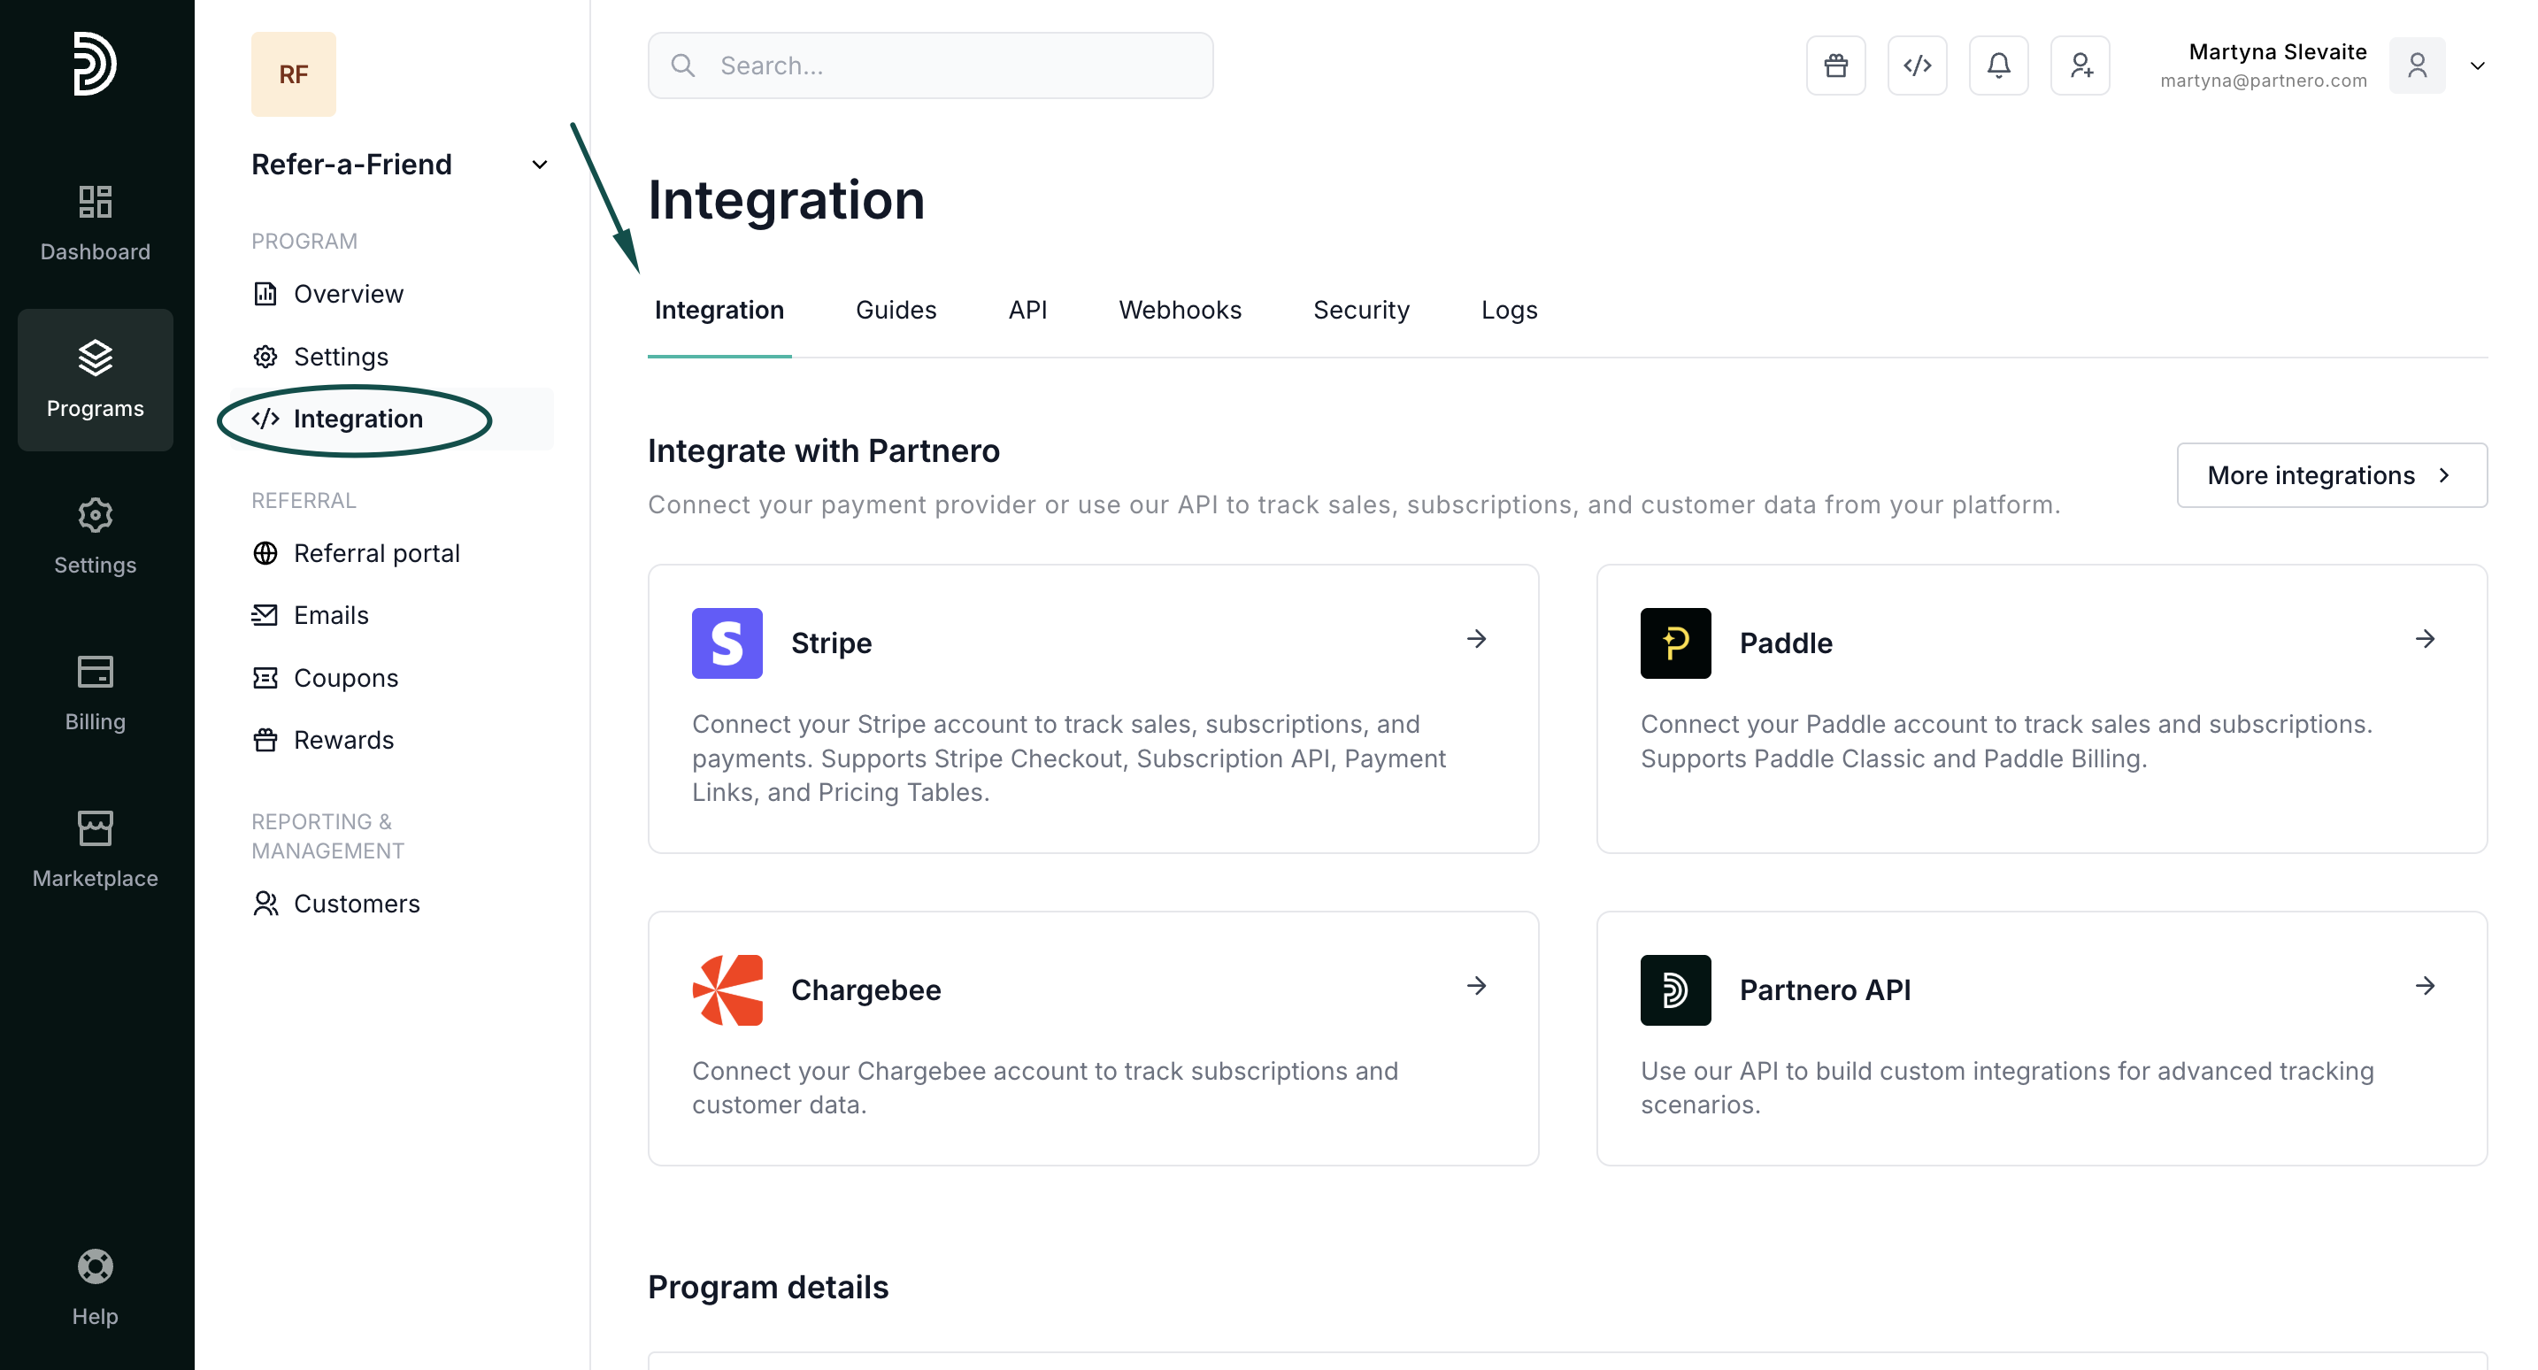Click the gift icon in top bar

tap(1835, 66)
